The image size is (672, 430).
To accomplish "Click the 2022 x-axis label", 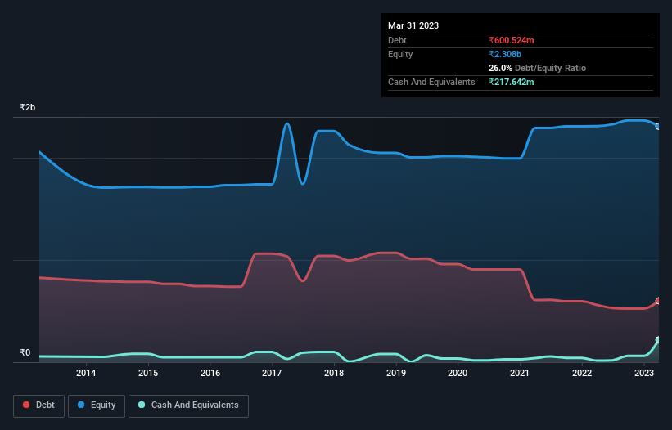I will click(582, 373).
